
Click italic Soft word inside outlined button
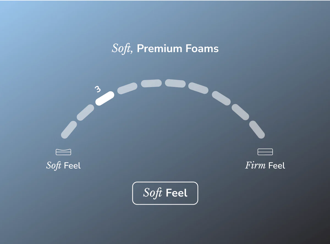[153, 193]
